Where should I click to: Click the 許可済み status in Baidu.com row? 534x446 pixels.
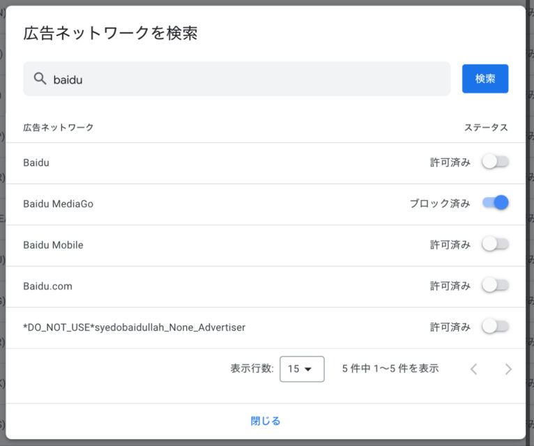[x=450, y=286]
